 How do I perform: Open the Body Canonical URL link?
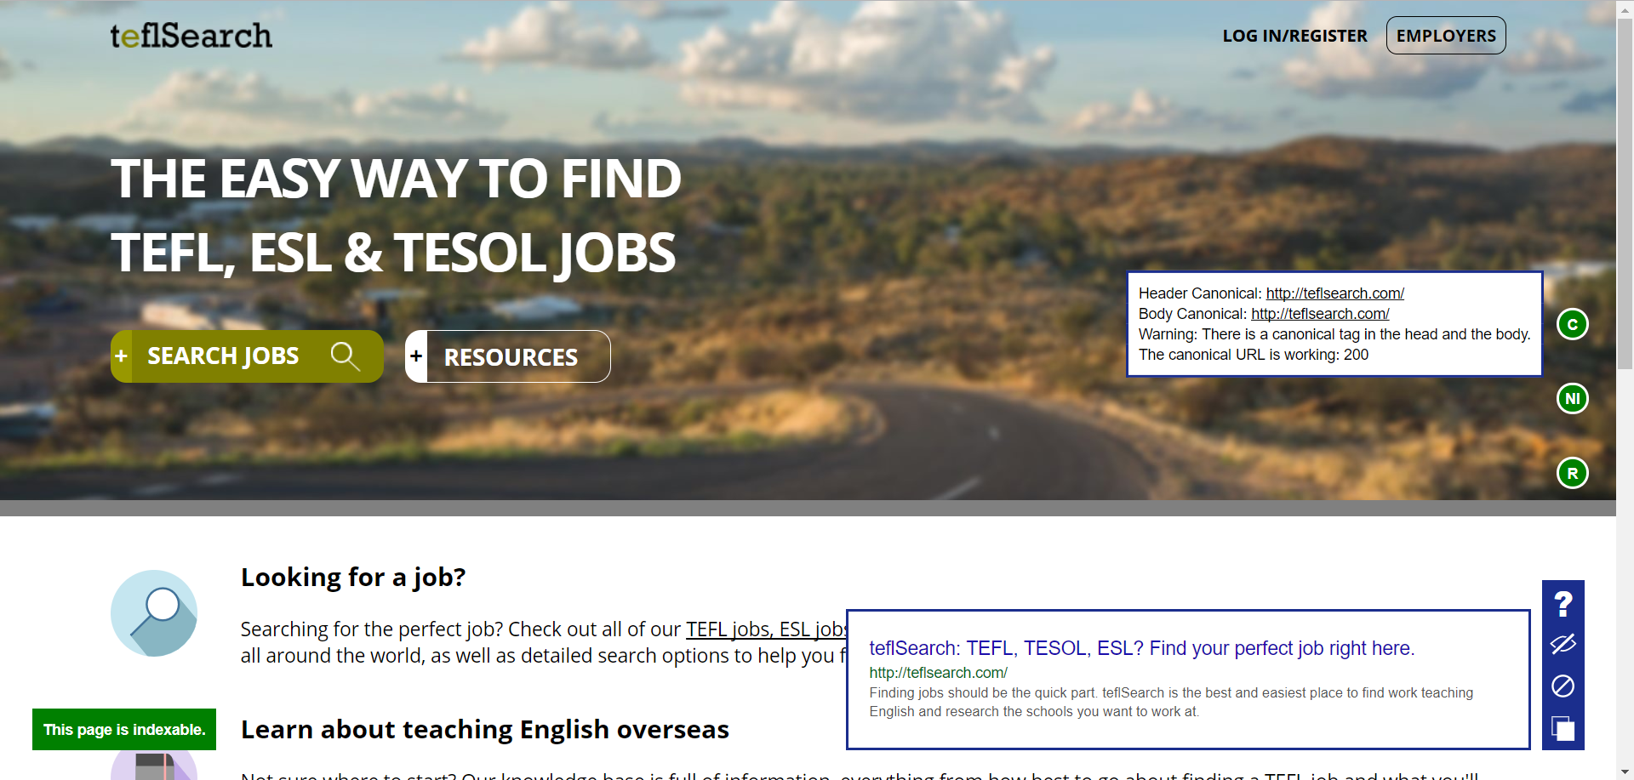(x=1320, y=314)
